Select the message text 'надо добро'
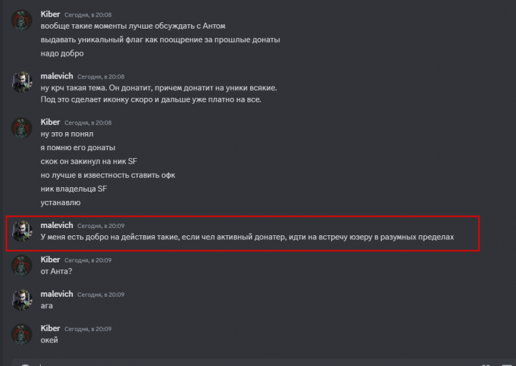Viewport: 516px width, 366px height. [62, 54]
